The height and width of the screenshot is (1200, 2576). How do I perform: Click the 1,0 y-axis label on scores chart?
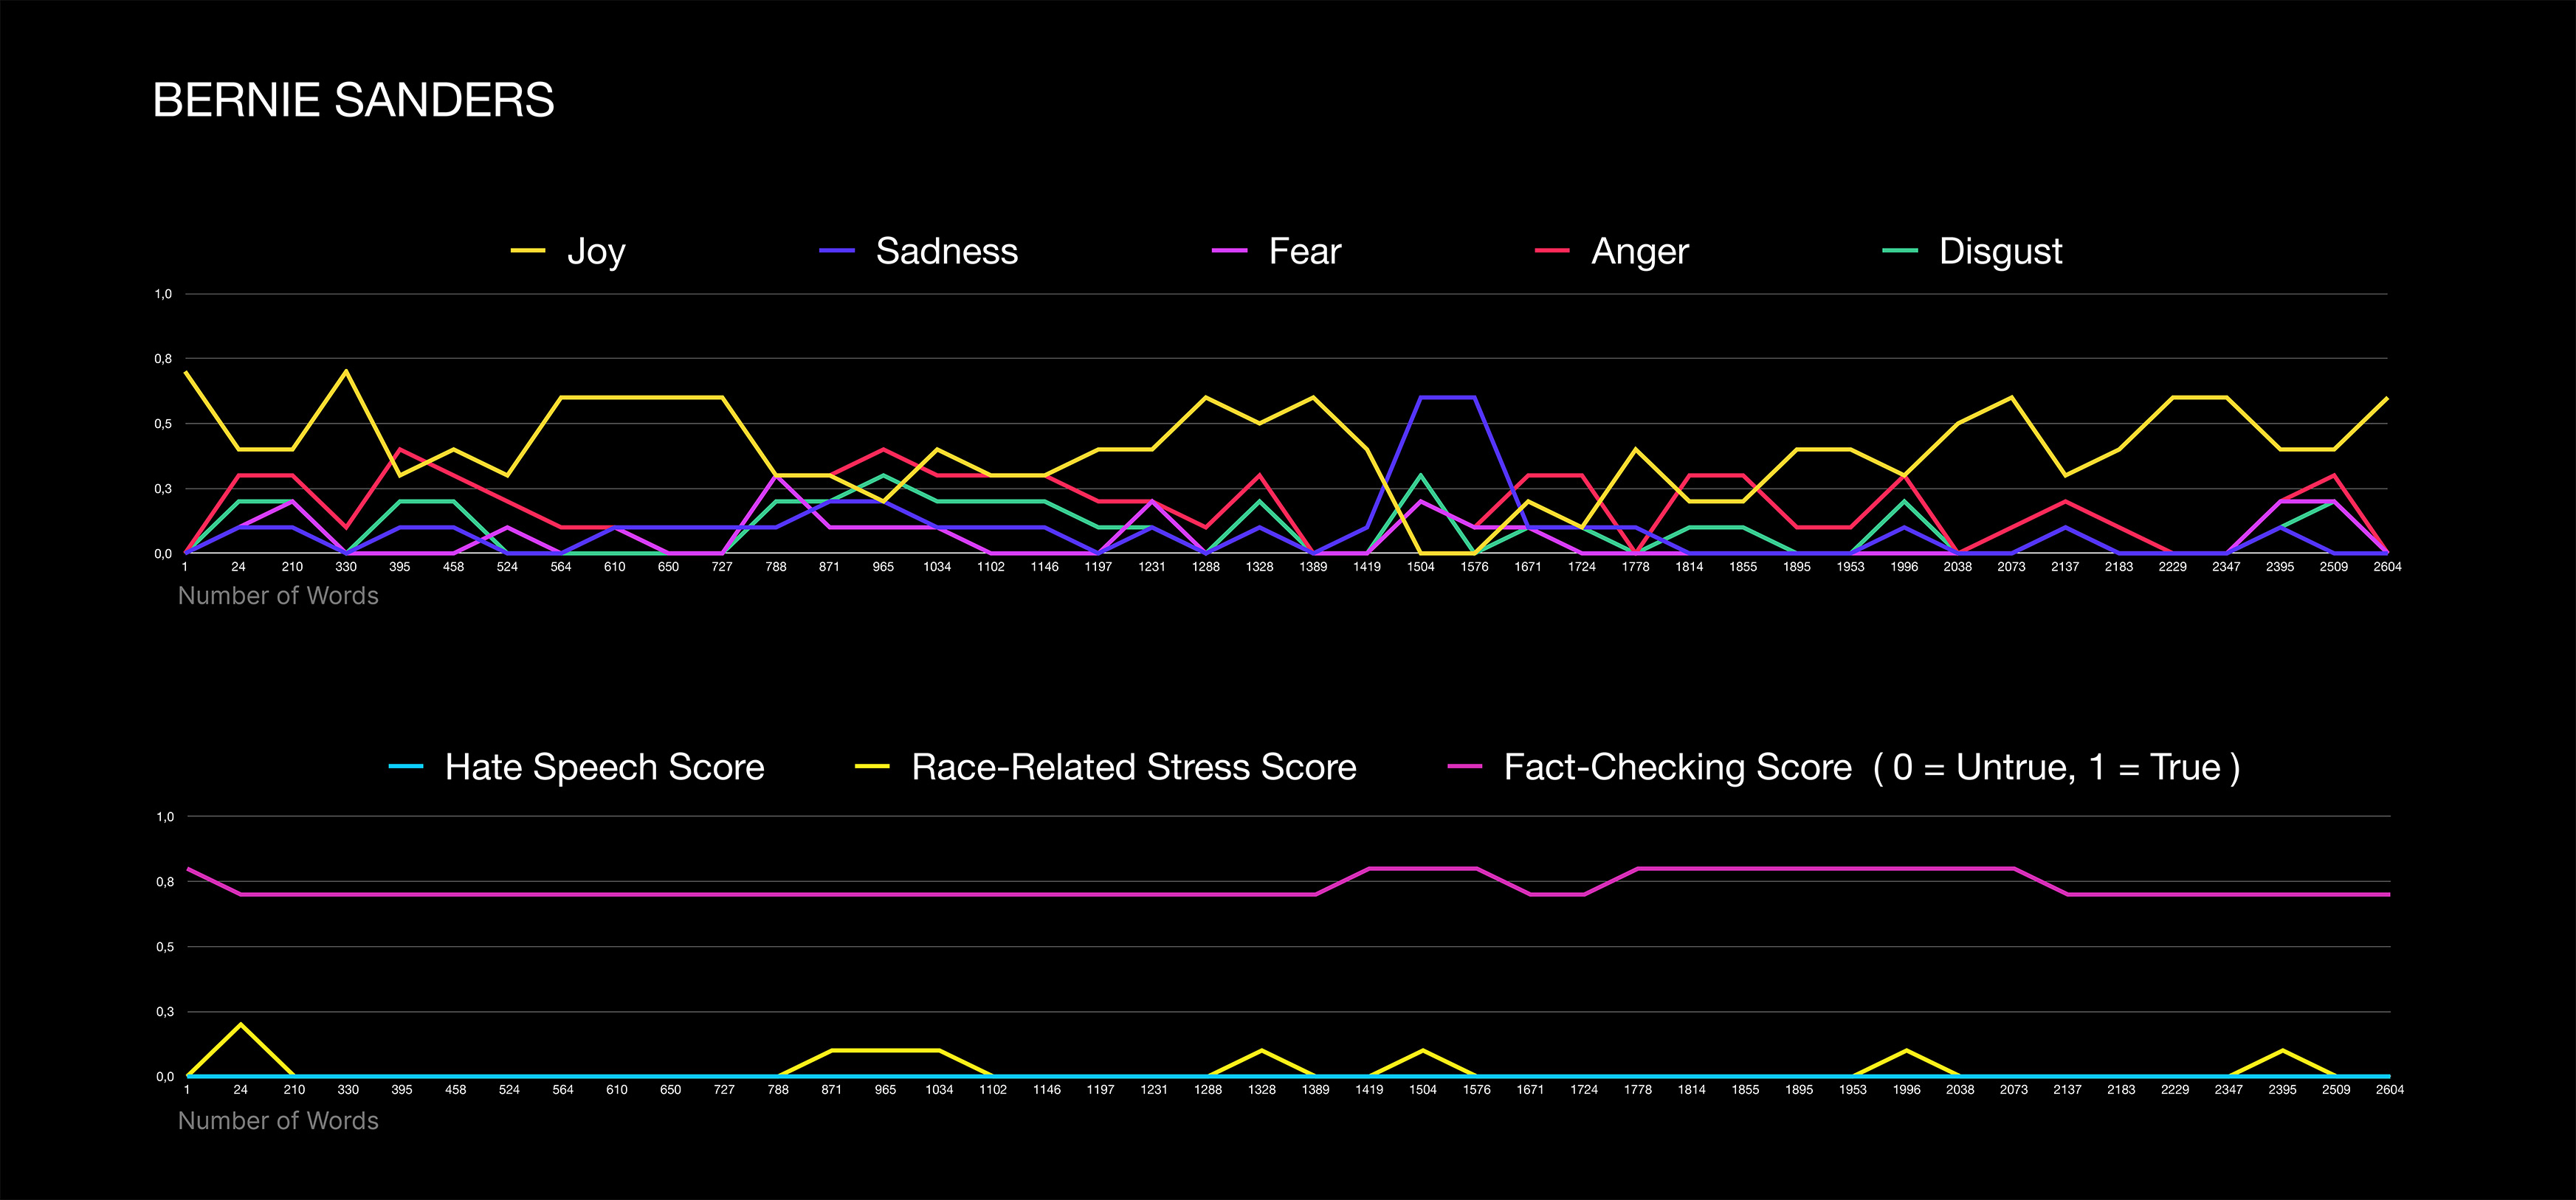click(x=165, y=817)
